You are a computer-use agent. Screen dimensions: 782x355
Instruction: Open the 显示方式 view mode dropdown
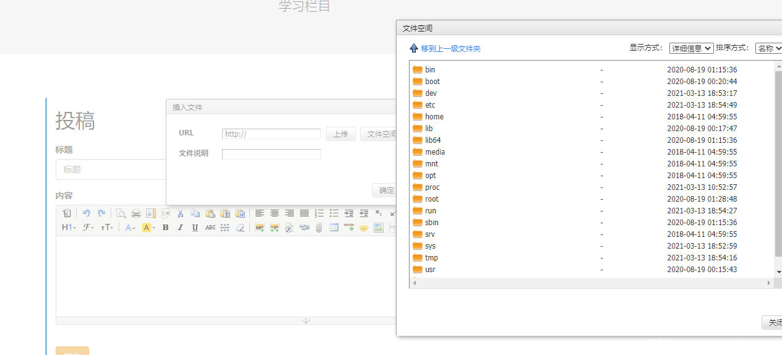(691, 48)
